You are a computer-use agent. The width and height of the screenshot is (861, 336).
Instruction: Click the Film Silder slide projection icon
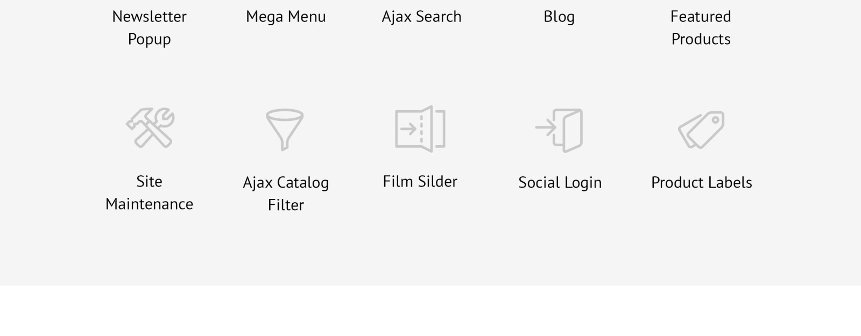point(420,129)
